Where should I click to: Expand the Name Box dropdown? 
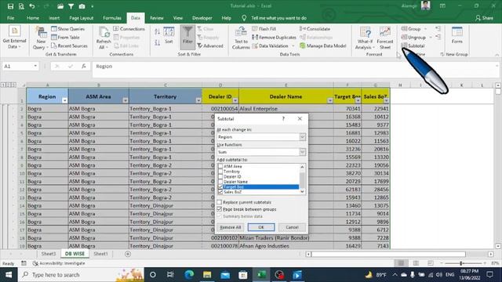point(35,66)
